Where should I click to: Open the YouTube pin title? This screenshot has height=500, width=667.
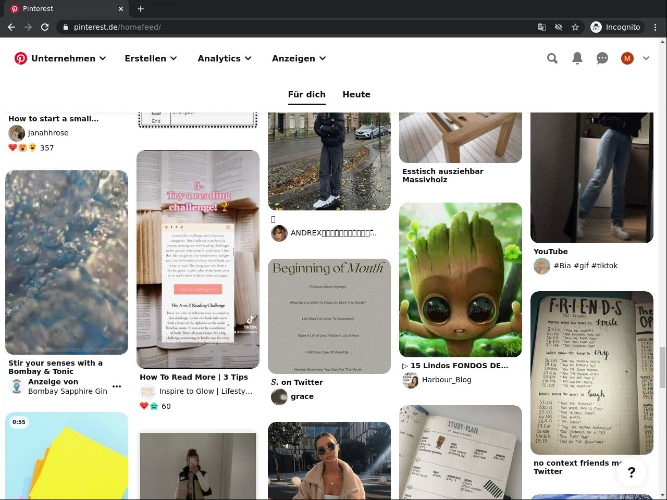click(x=551, y=252)
